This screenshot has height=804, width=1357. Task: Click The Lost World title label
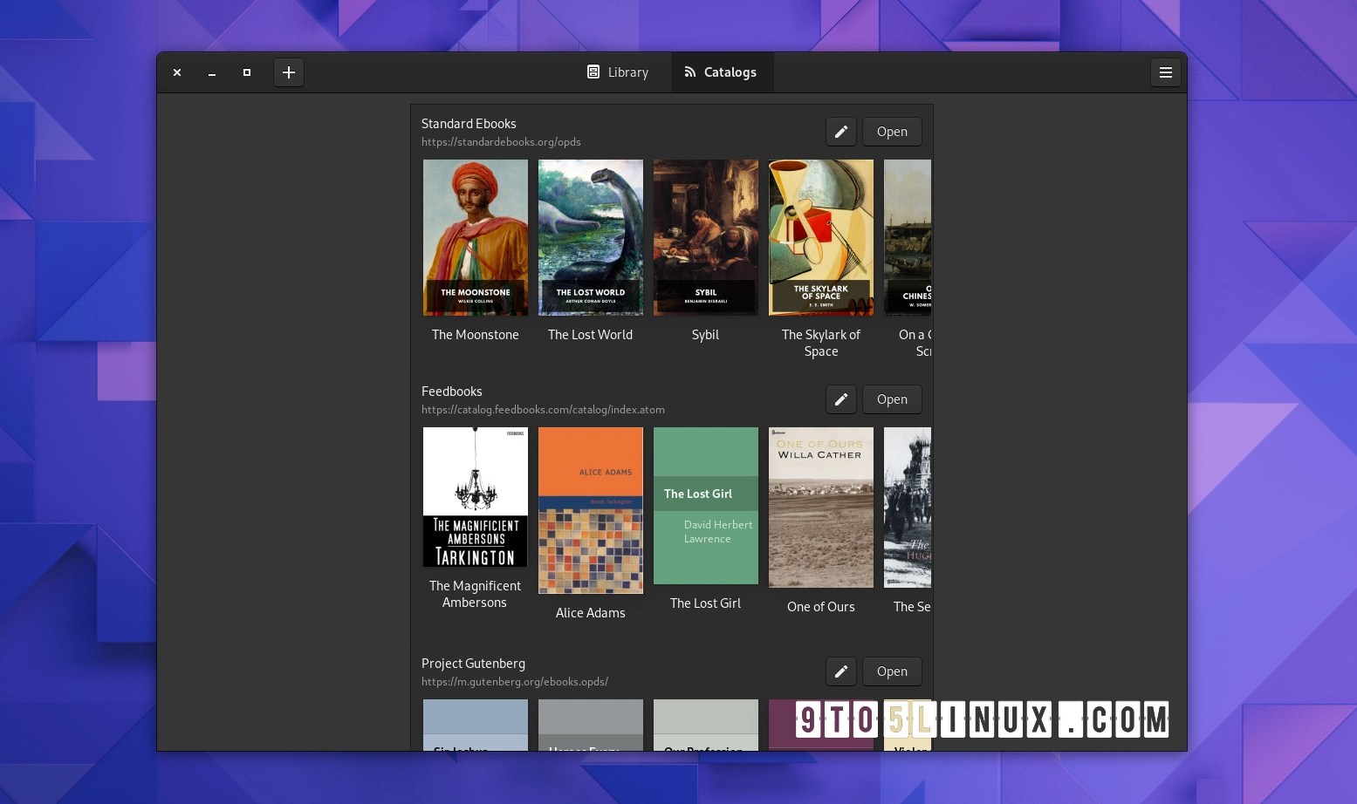(591, 335)
